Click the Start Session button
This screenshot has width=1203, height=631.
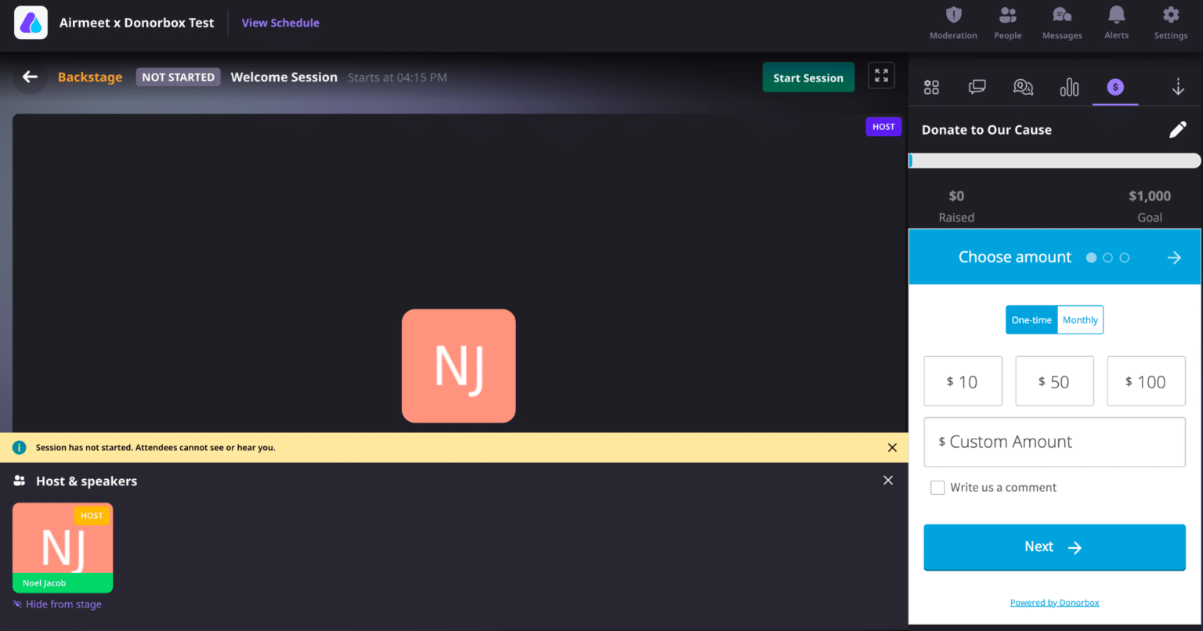coord(807,78)
